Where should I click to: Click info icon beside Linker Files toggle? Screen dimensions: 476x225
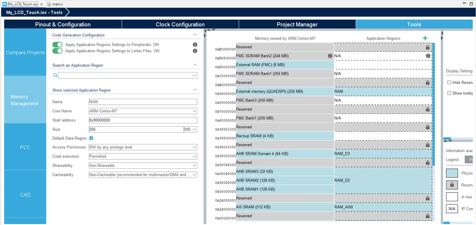click(x=195, y=51)
